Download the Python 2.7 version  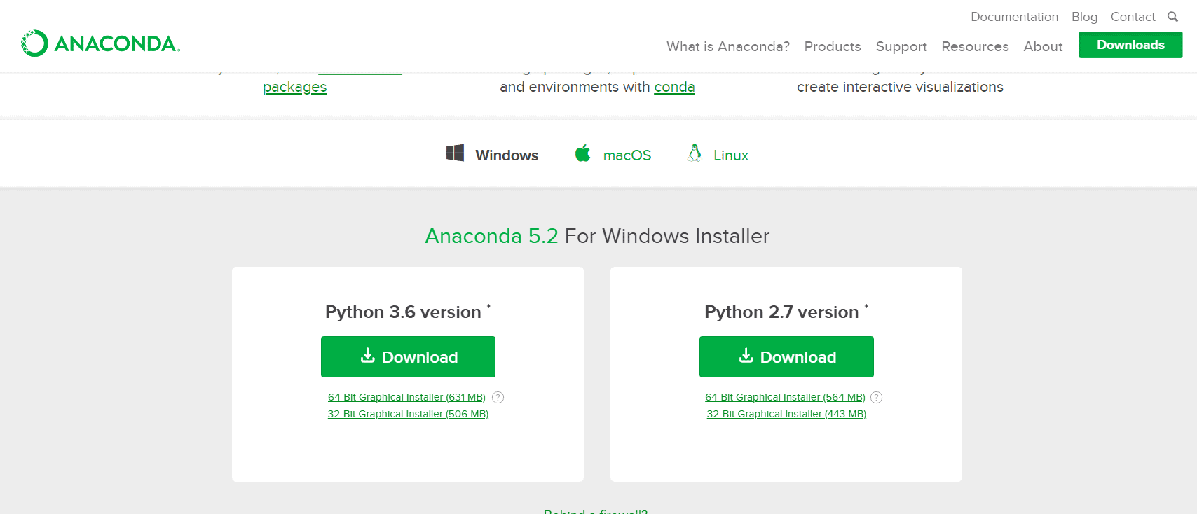(786, 356)
